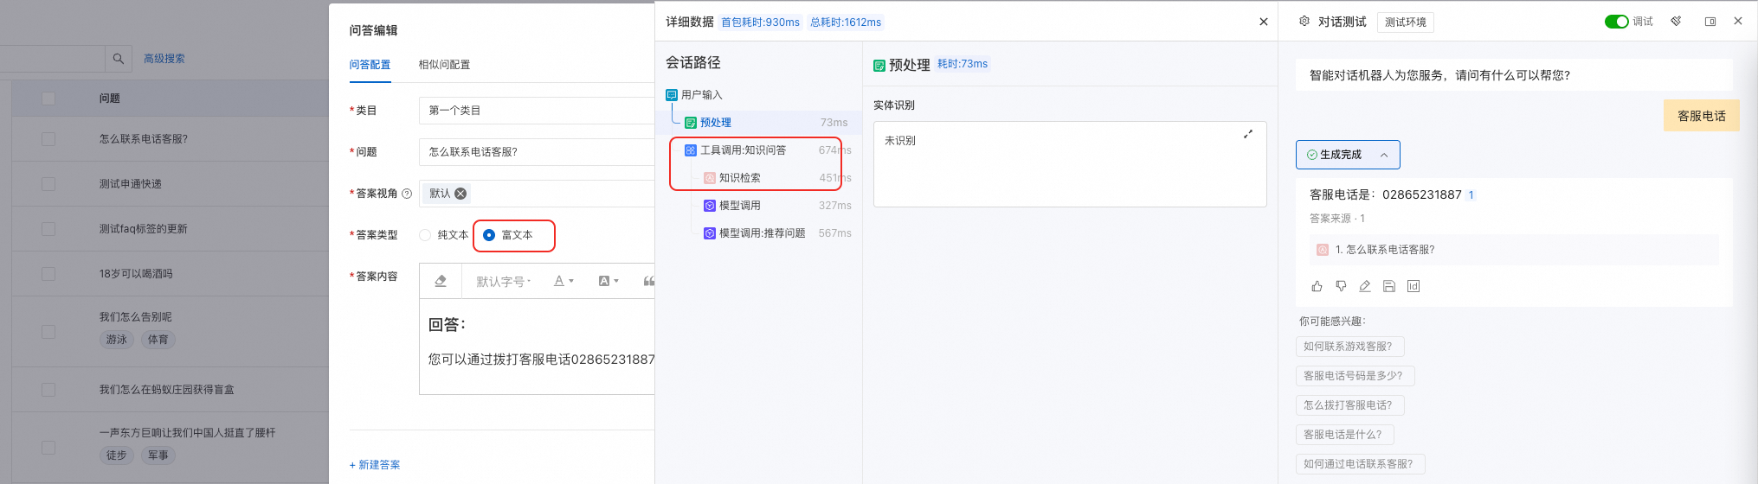The height and width of the screenshot is (484, 1758).
Task: Select the checkbox for 18岁可以喝酒吗 row
Action: (48, 274)
